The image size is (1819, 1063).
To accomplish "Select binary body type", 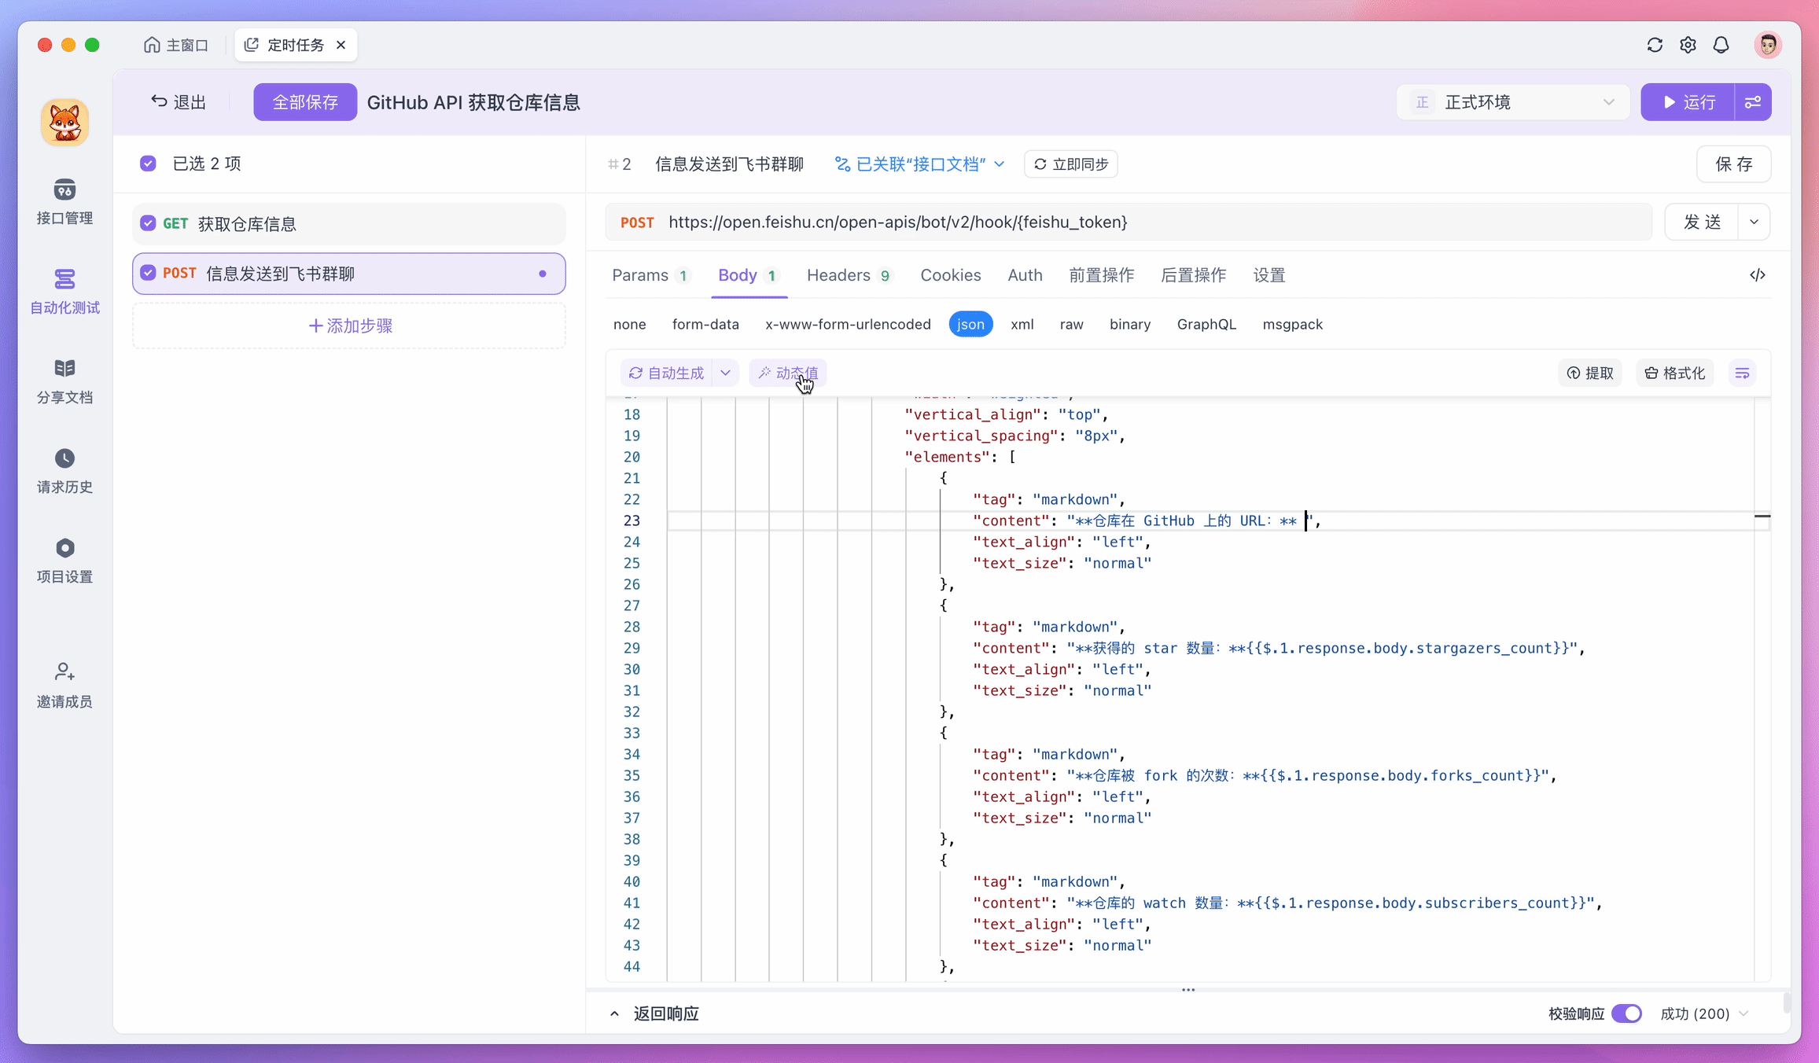I will tap(1130, 324).
